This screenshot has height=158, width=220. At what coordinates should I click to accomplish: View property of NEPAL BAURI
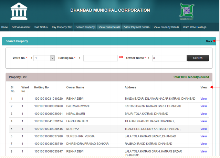coord(204,114)
